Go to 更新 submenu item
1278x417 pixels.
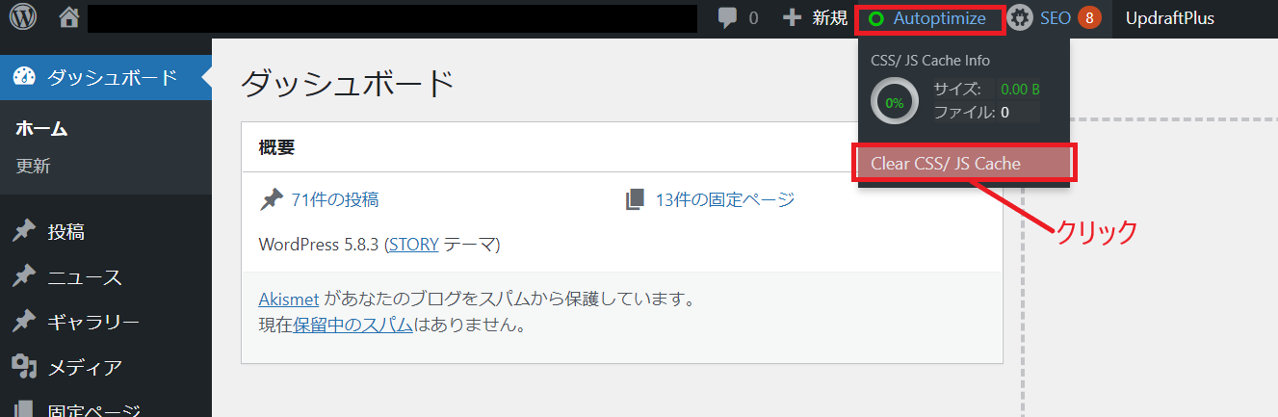33,166
